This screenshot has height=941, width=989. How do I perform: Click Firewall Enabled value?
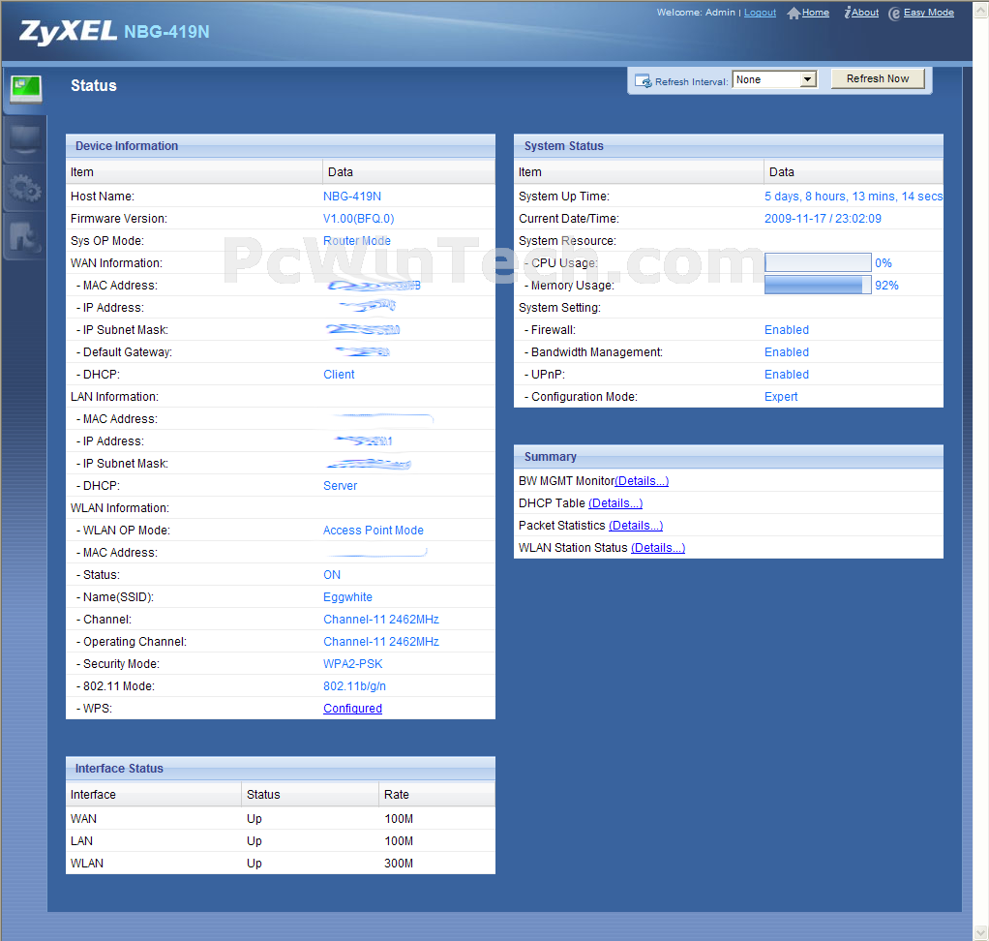[787, 329]
